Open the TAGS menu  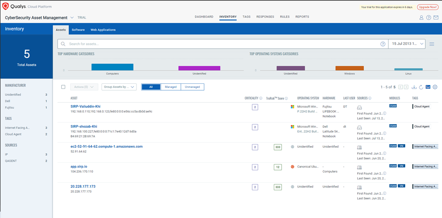click(x=246, y=17)
